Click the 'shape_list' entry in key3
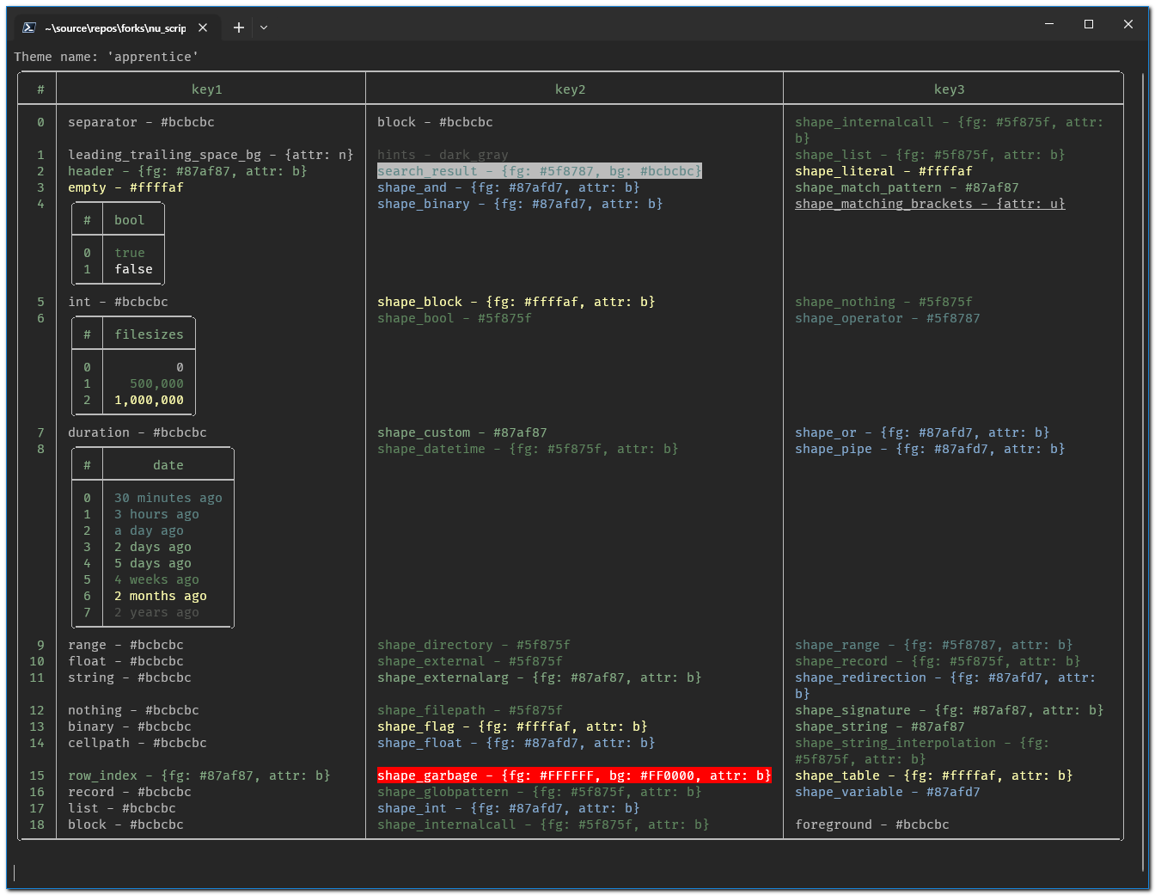 [x=931, y=155]
